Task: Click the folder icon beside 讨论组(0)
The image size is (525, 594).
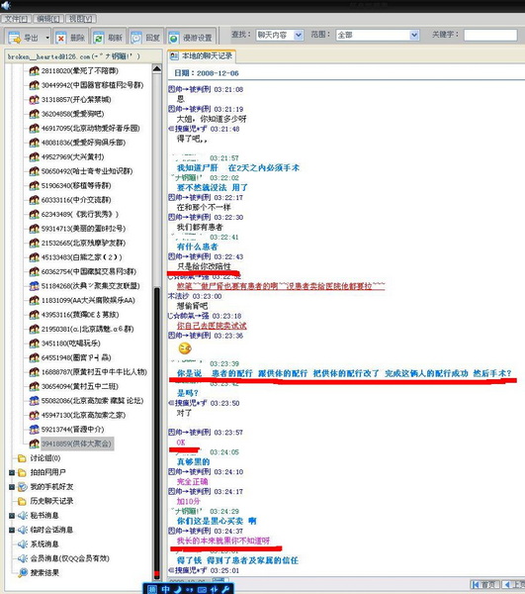Action: [22, 458]
